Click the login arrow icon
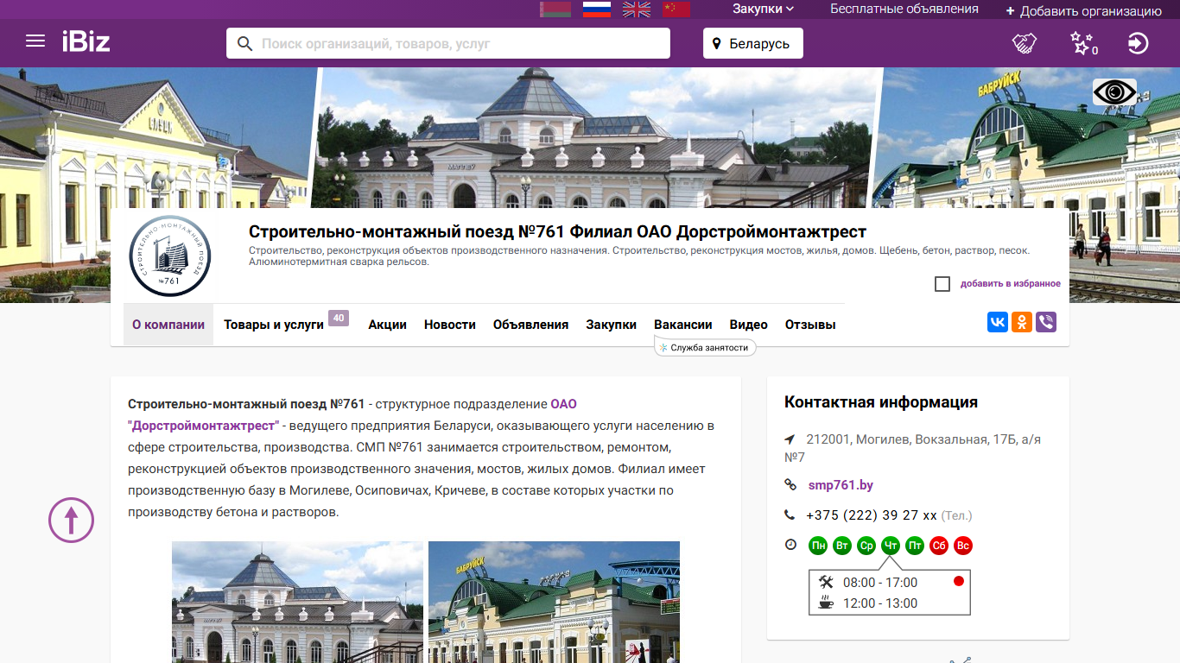Screen dimensions: 1180x663 (x=1139, y=43)
